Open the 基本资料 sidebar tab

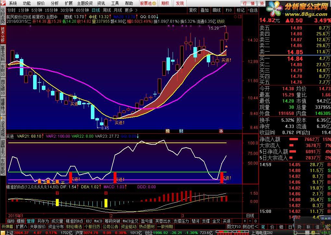click(x=3, y=53)
